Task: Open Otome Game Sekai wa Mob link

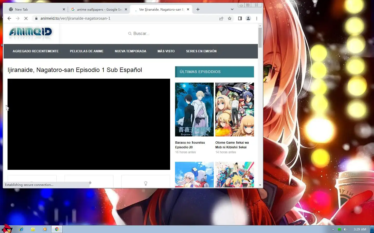Action: click(232, 145)
